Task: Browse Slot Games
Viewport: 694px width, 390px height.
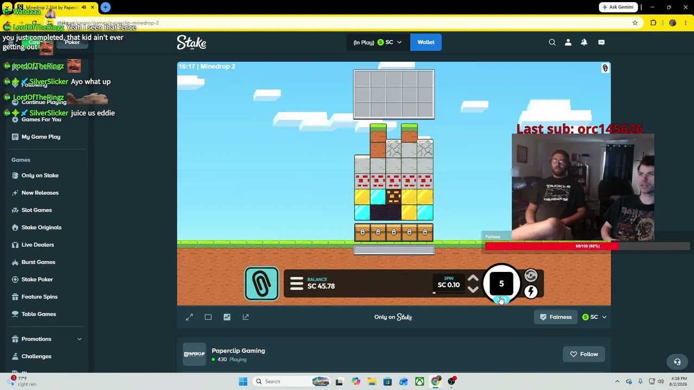Action: click(36, 210)
